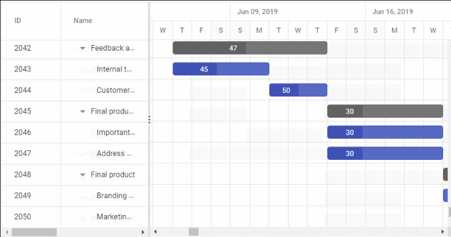Click the 50% Customer task bar
The image size is (451, 237).
pyautogui.click(x=298, y=90)
